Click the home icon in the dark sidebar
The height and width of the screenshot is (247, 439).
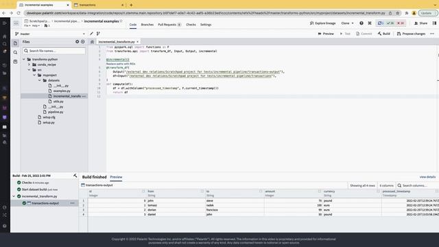(x=5, y=36)
